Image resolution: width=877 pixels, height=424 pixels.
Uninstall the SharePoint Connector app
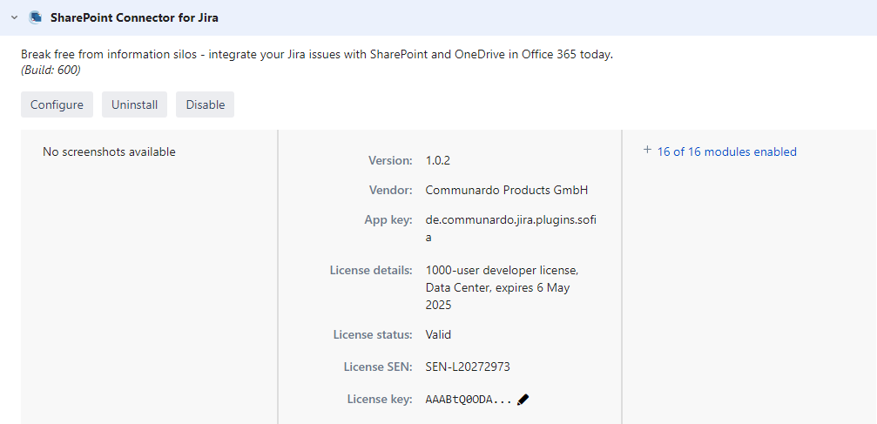click(135, 104)
